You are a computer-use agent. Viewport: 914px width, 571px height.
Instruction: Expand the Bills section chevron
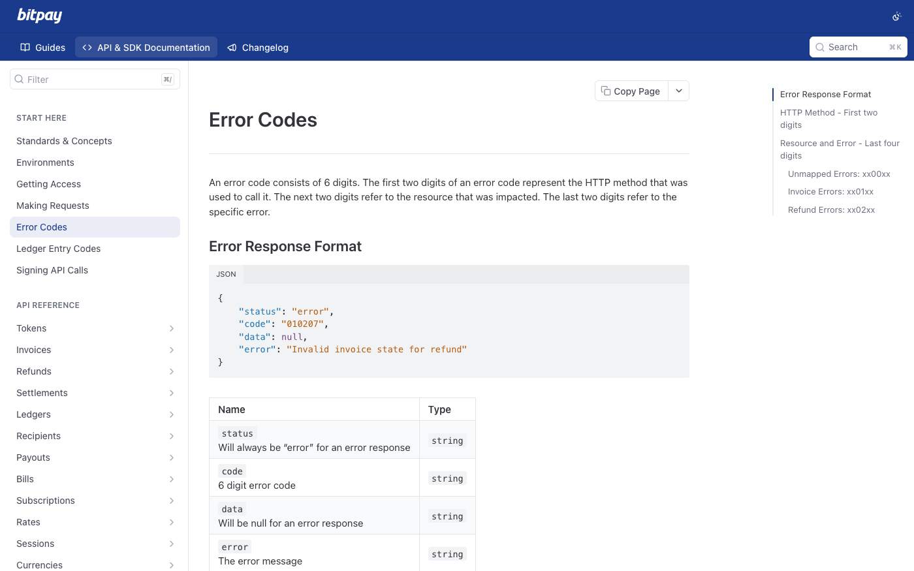pos(172,479)
